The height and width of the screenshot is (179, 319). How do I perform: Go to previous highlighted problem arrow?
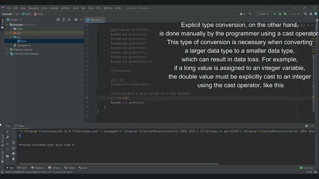308,25
